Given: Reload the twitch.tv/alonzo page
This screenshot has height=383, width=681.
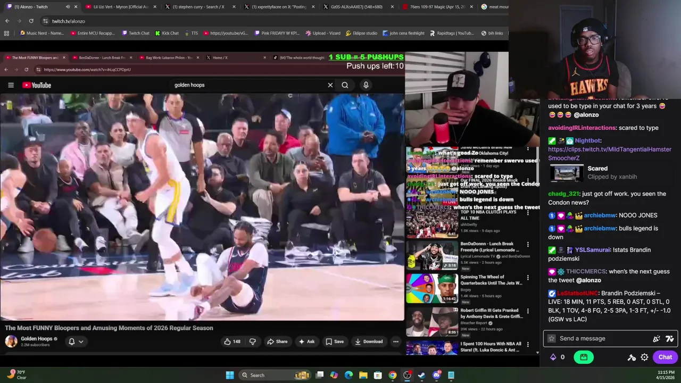Looking at the screenshot, I should [31, 21].
